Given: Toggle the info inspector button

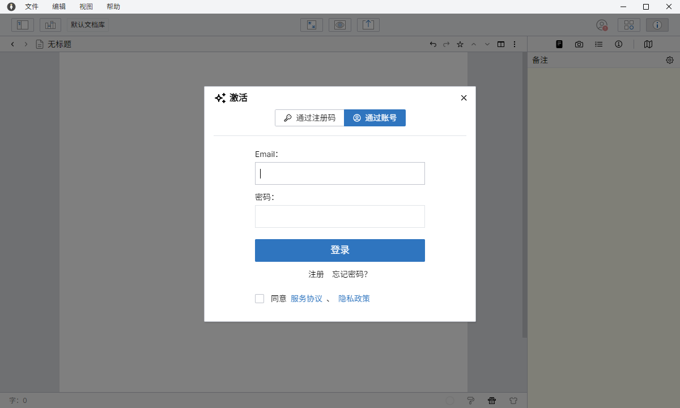Looking at the screenshot, I should [657, 25].
